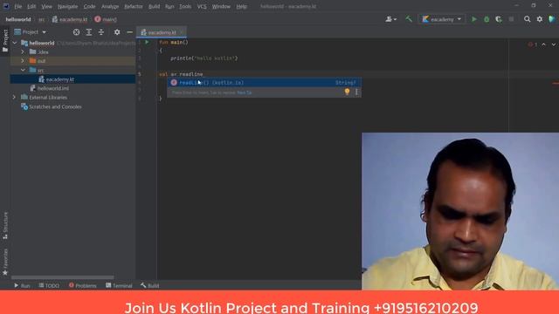Open the Build tool window
Image resolution: width=559 pixels, height=314 pixels.
(x=149, y=285)
